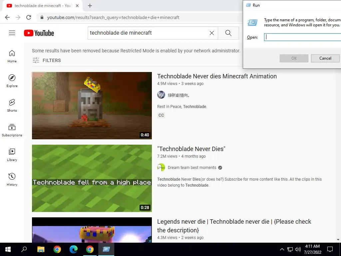Click the Run taskbar icon
The image size is (341, 256).
tap(106, 249)
